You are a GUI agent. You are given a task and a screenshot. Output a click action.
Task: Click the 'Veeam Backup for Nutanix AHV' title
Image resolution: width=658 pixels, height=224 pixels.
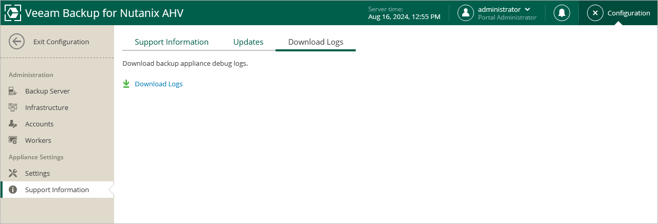coord(104,13)
